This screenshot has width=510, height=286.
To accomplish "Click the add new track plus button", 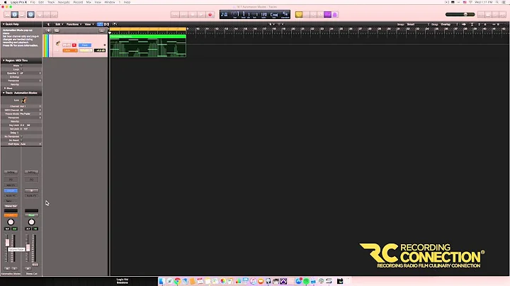I will [48, 30].
